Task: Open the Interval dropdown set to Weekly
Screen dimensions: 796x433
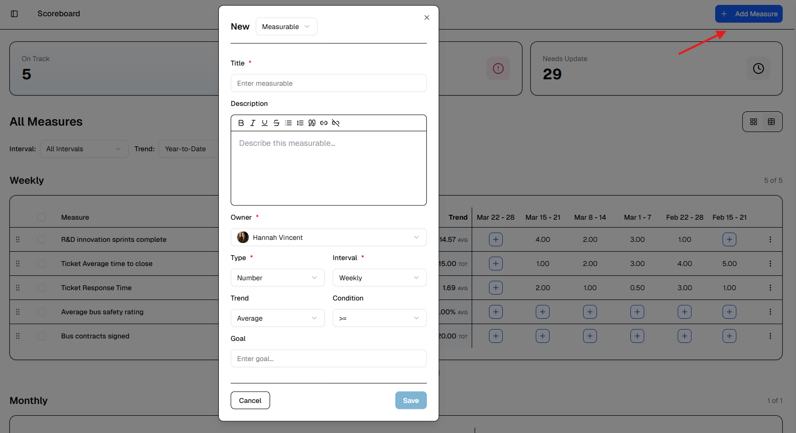Action: pos(379,278)
